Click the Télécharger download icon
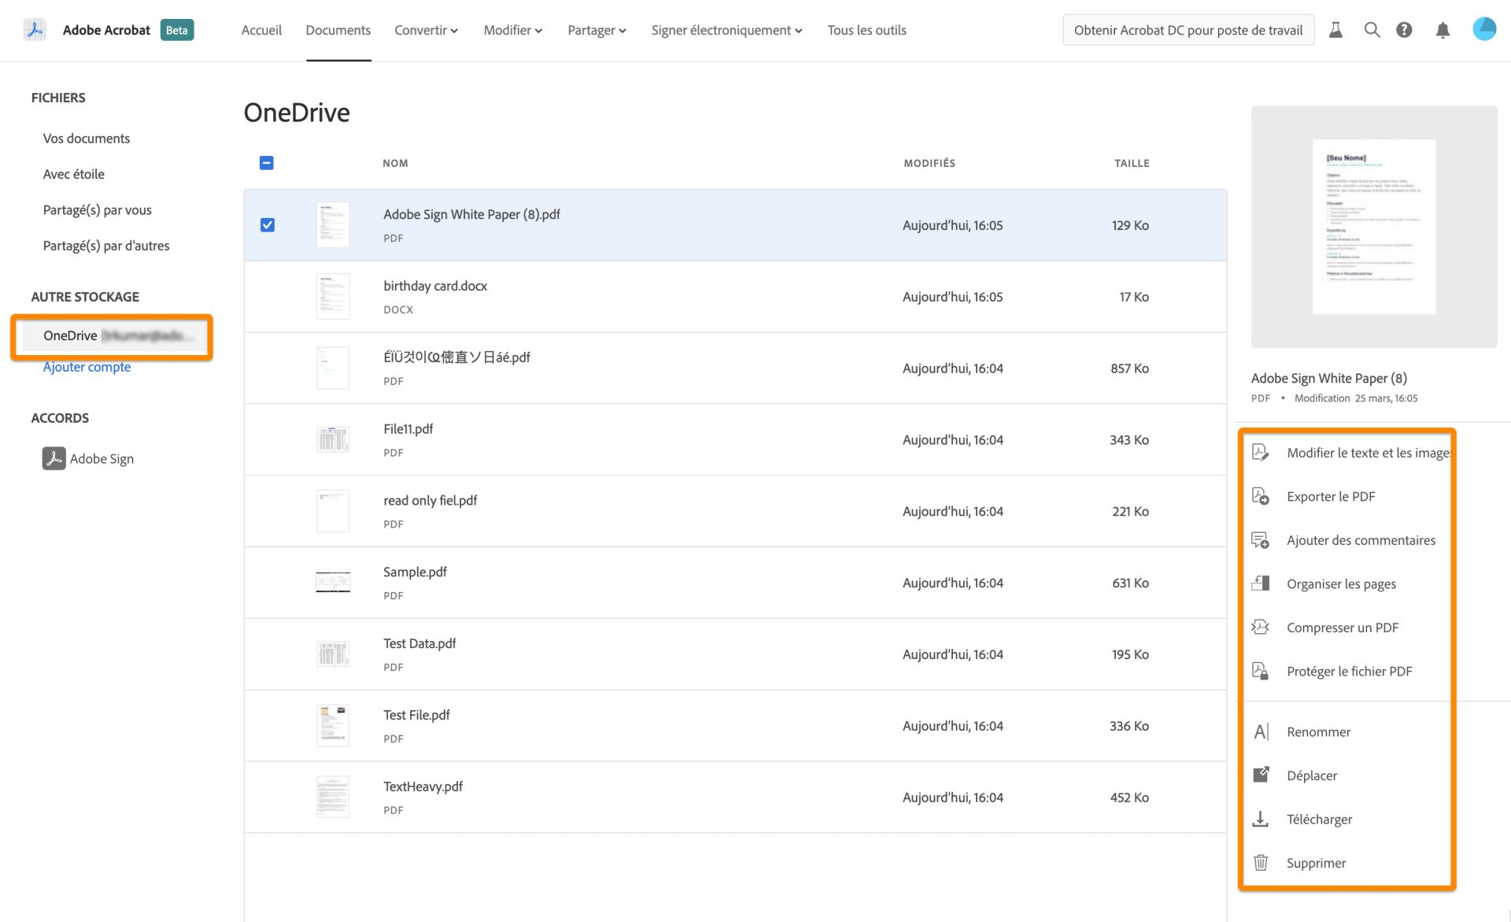This screenshot has width=1511, height=922. (1260, 819)
